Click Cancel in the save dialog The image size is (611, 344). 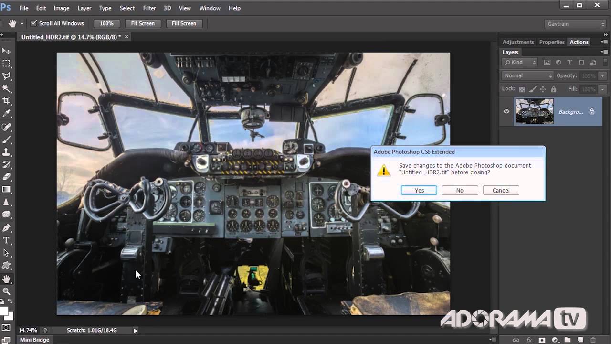click(x=501, y=190)
